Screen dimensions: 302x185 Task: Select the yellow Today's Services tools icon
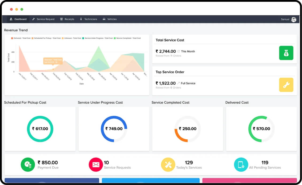tap(168, 165)
